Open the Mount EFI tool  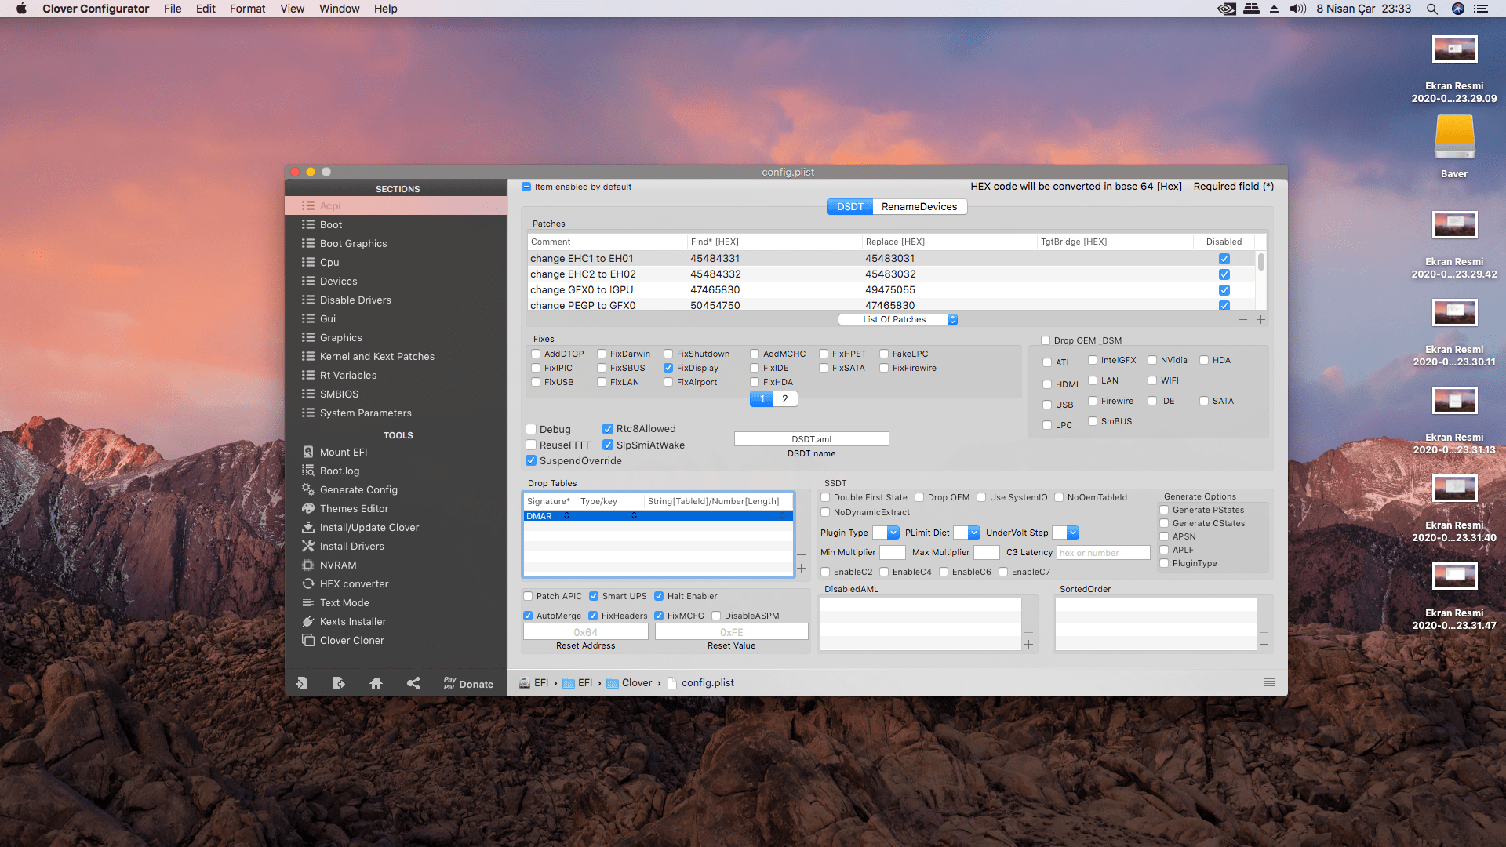tap(343, 452)
